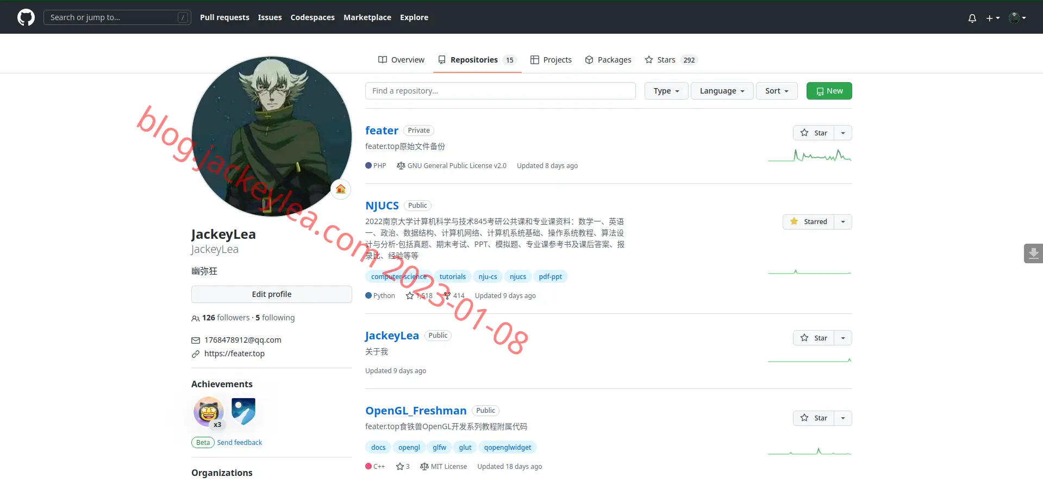Click the home status badge on avatar
Viewport: 1043px width, 483px height.
coord(341,189)
